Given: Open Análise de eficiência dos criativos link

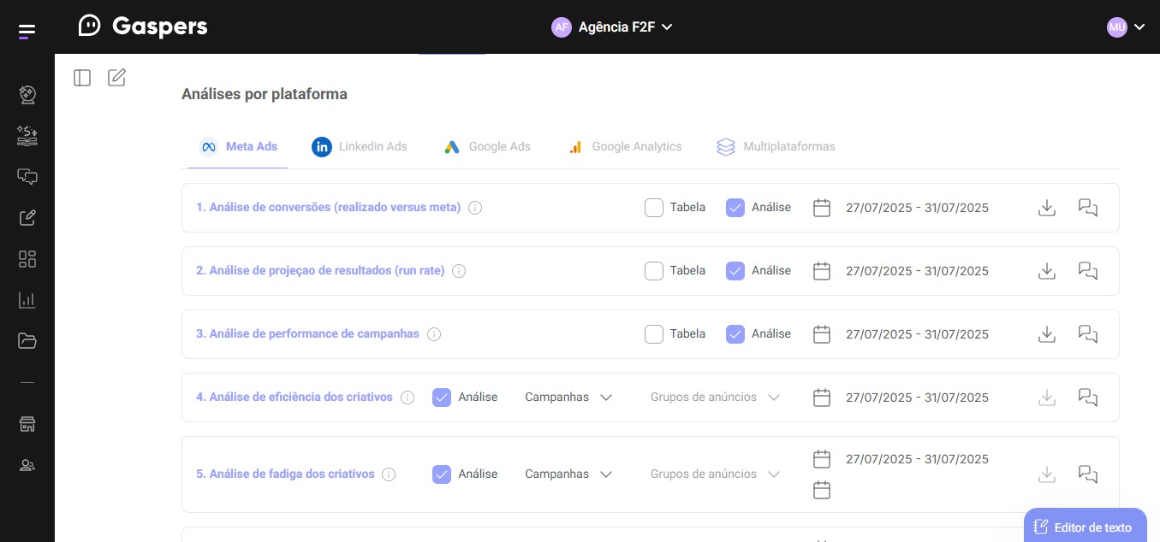Looking at the screenshot, I should coord(294,397).
